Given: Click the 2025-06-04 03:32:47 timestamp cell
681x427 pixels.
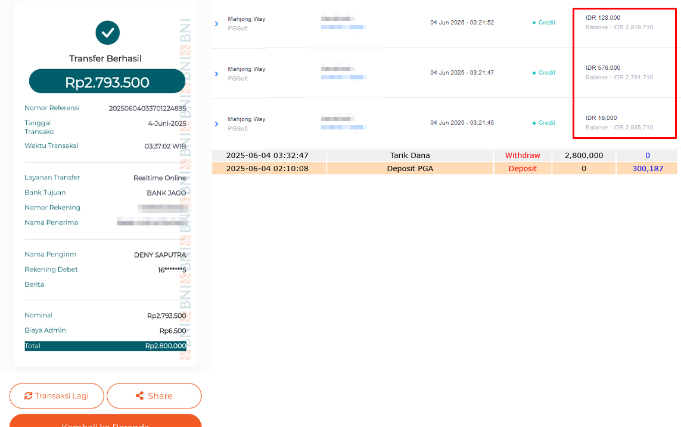Looking at the screenshot, I should pyautogui.click(x=268, y=156).
